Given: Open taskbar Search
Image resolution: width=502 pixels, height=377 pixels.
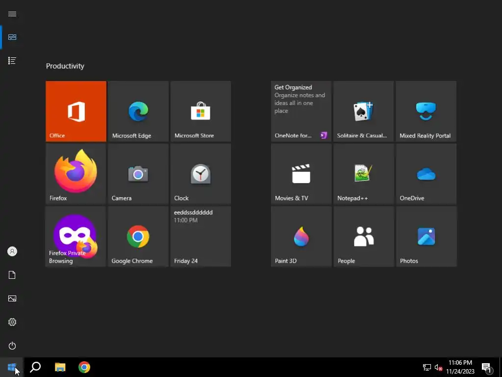Looking at the screenshot, I should (x=35, y=367).
